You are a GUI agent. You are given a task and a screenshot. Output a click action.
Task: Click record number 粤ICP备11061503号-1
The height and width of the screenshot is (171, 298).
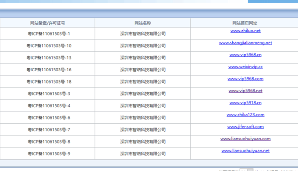[49, 34]
